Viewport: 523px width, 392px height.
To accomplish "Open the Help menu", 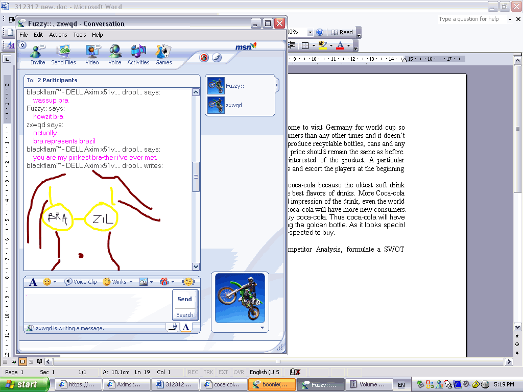I will (98, 35).
